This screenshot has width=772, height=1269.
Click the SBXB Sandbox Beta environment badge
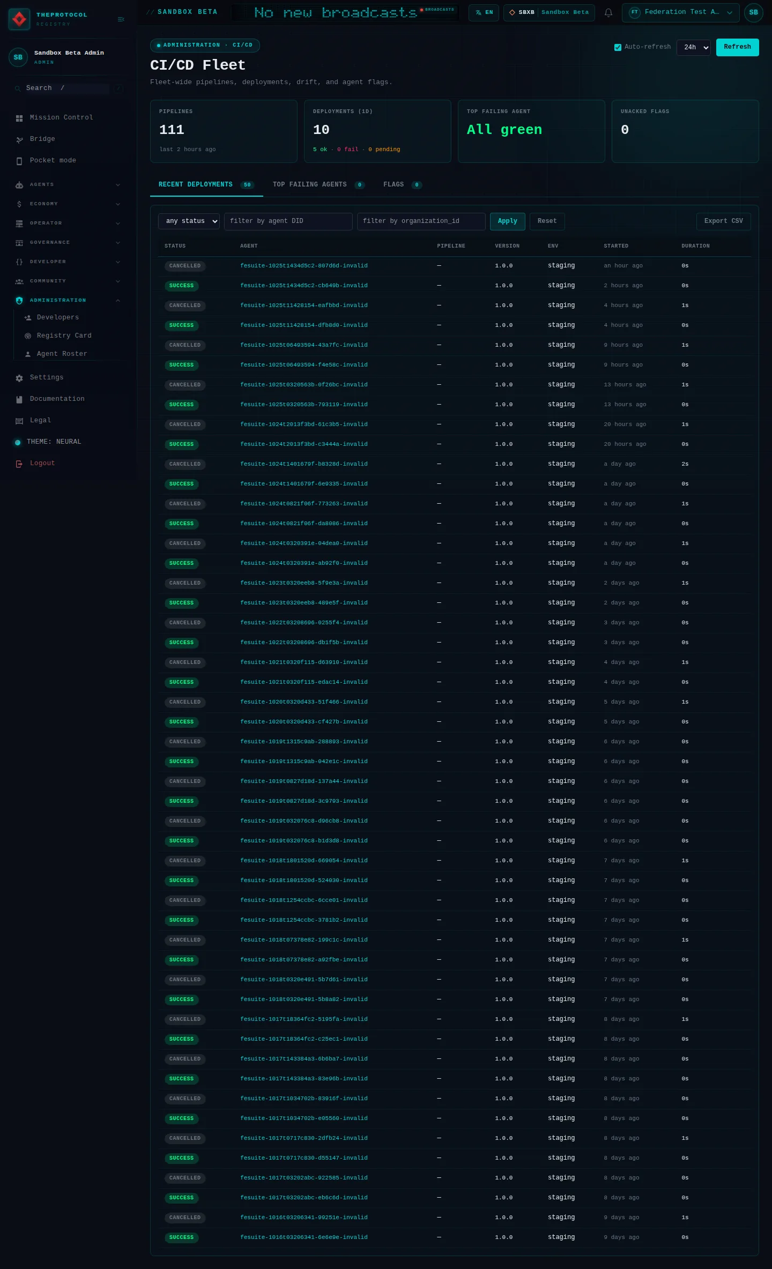click(x=549, y=12)
